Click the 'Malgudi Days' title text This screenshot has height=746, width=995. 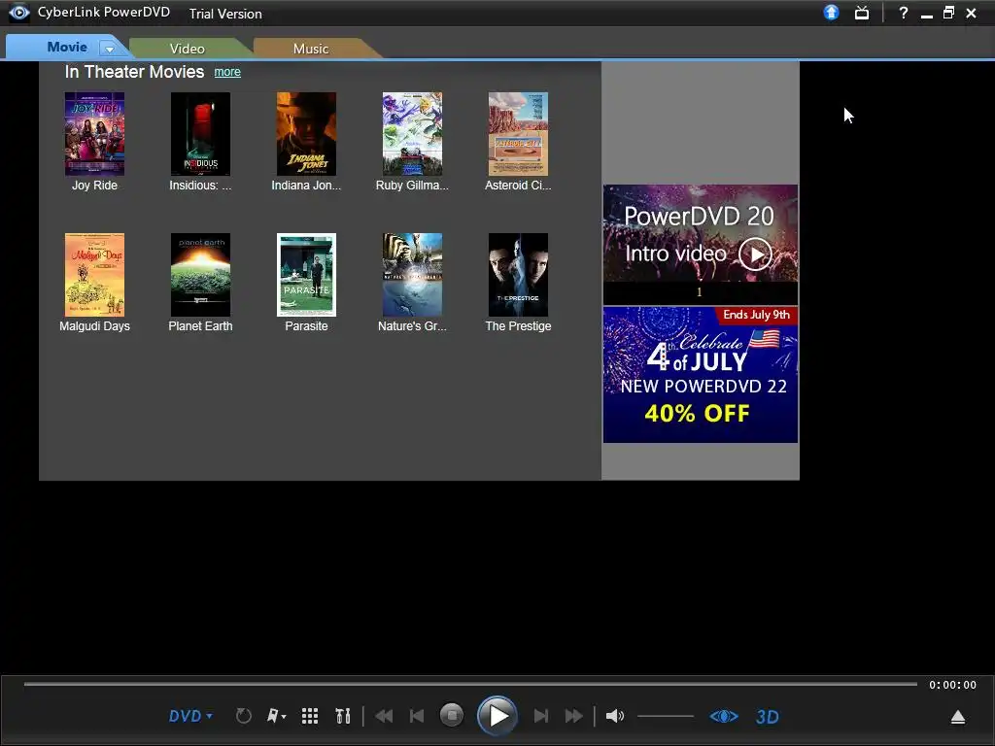pos(94,326)
